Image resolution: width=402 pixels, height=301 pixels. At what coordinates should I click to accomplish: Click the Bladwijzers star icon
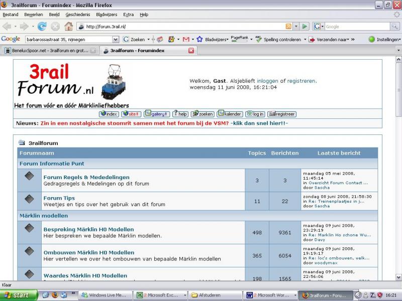[199, 39]
